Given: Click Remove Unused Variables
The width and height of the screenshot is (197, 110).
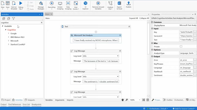Looking at the screenshot, I should tap(98, 5).
